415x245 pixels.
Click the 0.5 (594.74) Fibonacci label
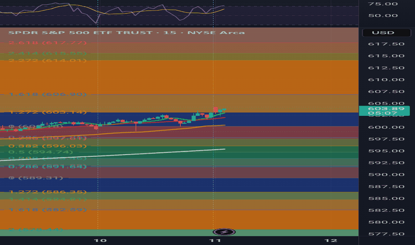(x=41, y=152)
